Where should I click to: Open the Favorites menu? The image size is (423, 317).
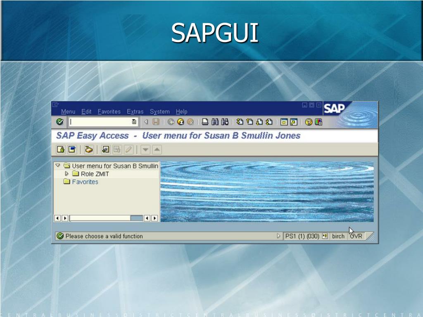109,111
